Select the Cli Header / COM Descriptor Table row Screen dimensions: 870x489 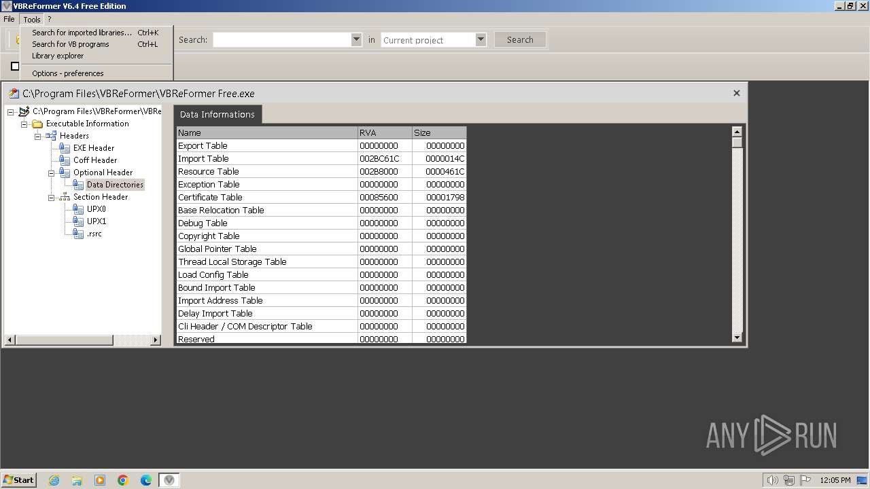(321, 326)
